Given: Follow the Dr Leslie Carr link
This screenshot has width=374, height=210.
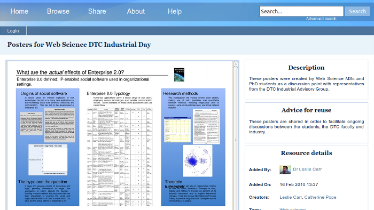Looking at the screenshot, I should click(x=307, y=169).
